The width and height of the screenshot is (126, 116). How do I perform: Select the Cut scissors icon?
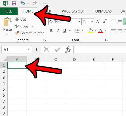[x=17, y=19]
